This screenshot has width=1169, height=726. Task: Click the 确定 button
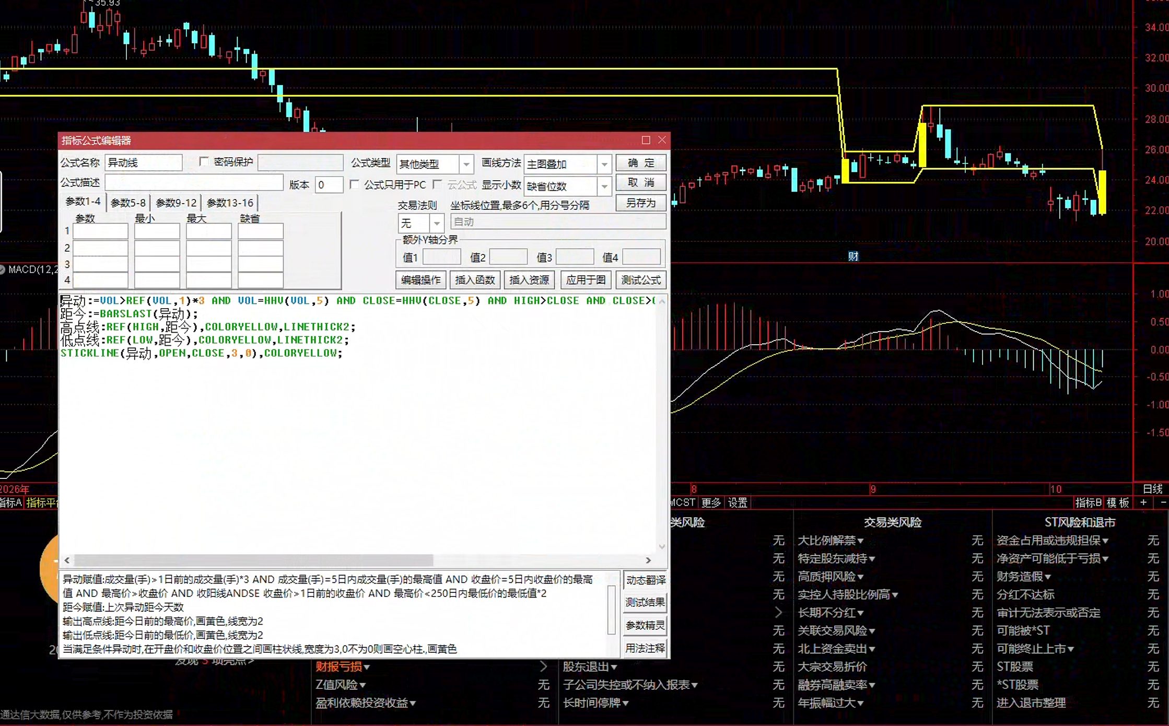(x=641, y=163)
